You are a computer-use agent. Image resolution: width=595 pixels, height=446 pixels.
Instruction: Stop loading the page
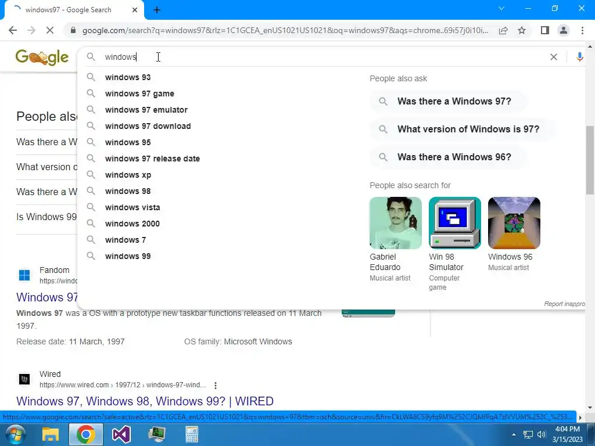pyautogui.click(x=50, y=30)
